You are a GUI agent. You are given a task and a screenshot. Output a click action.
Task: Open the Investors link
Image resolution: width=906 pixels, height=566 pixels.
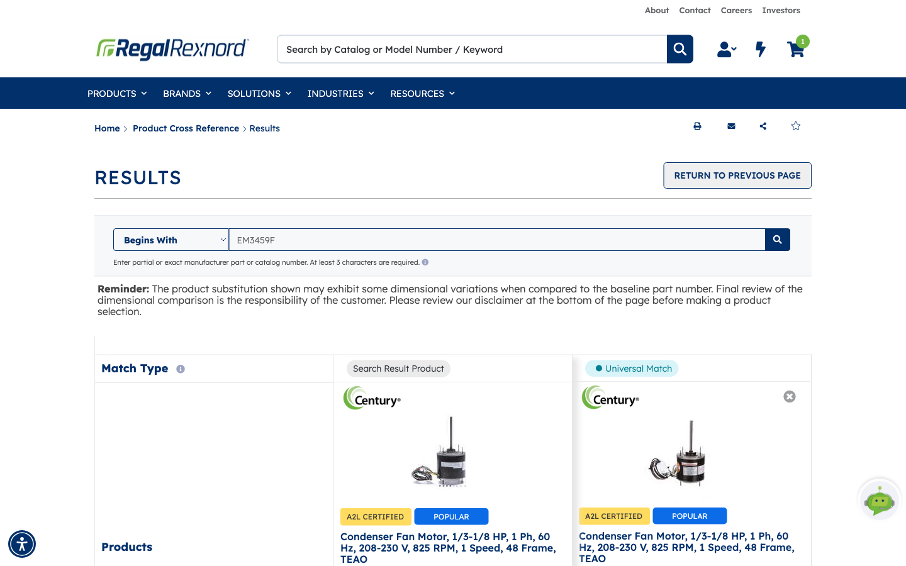coord(781,10)
